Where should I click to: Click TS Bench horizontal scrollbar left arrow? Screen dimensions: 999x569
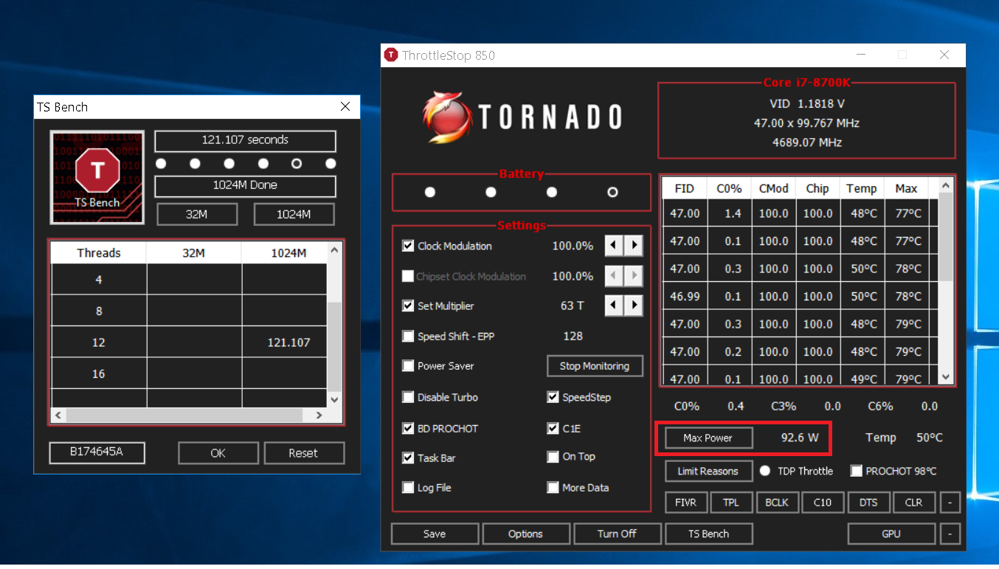59,415
